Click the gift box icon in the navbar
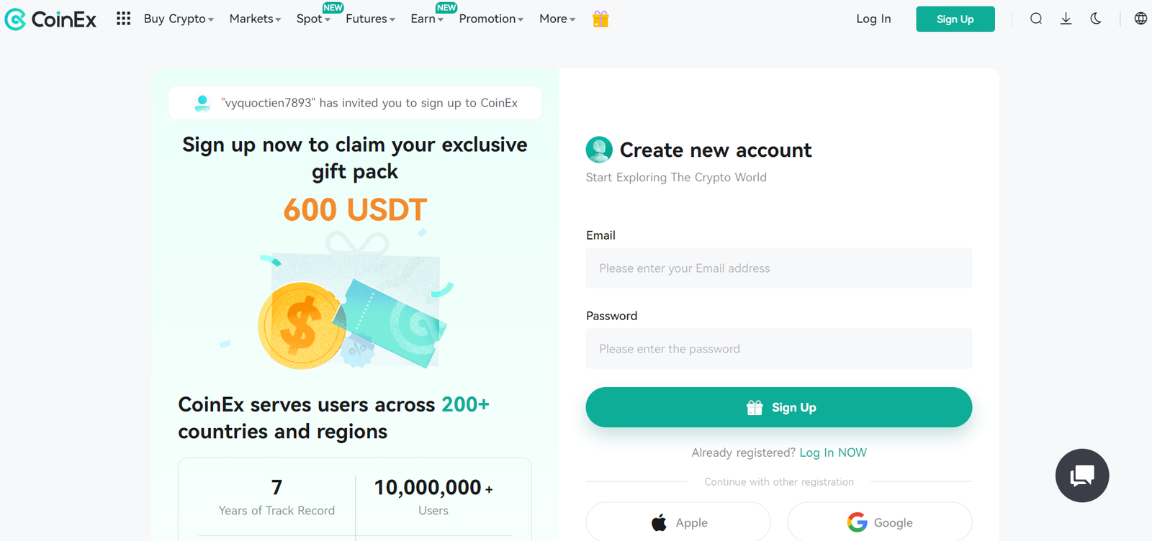This screenshot has width=1152, height=541. [x=600, y=19]
